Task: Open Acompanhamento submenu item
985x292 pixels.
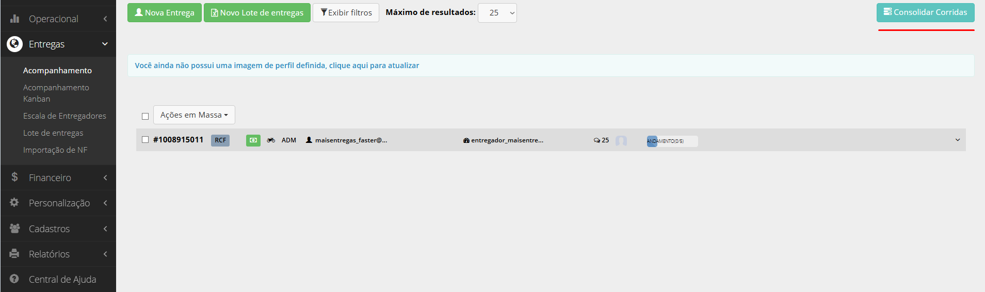Action: click(x=57, y=71)
